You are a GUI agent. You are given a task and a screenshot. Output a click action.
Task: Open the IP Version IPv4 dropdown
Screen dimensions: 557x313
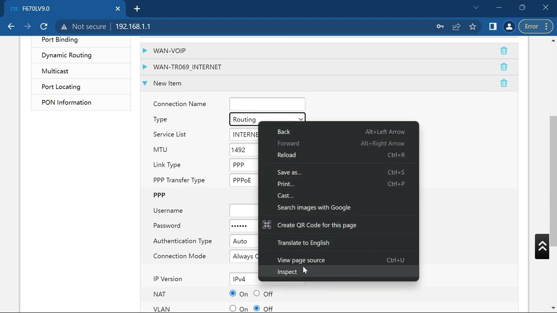[x=244, y=279]
